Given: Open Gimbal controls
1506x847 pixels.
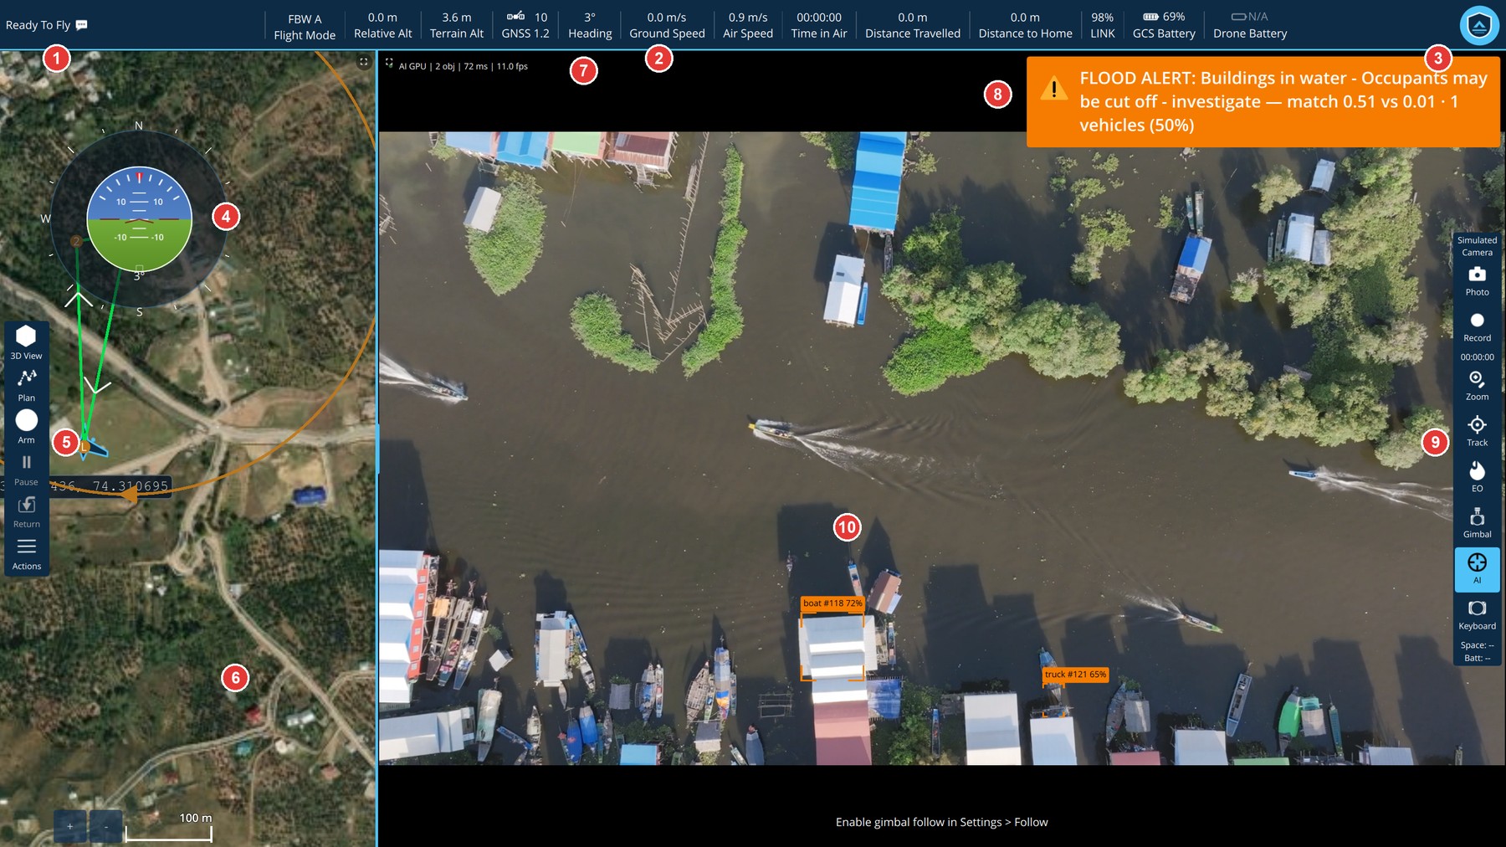Looking at the screenshot, I should [1477, 523].
